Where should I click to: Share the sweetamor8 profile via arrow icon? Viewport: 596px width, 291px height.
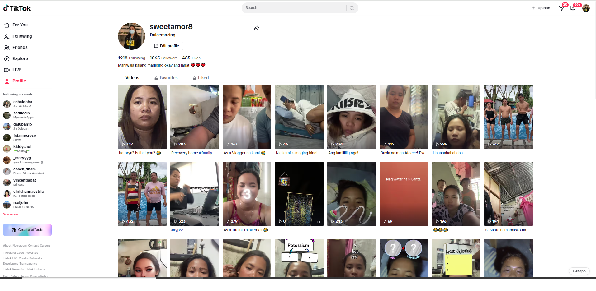point(257,28)
